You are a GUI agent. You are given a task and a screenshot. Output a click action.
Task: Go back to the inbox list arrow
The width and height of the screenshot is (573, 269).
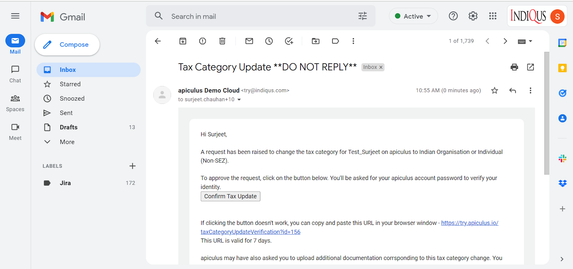[158, 41]
